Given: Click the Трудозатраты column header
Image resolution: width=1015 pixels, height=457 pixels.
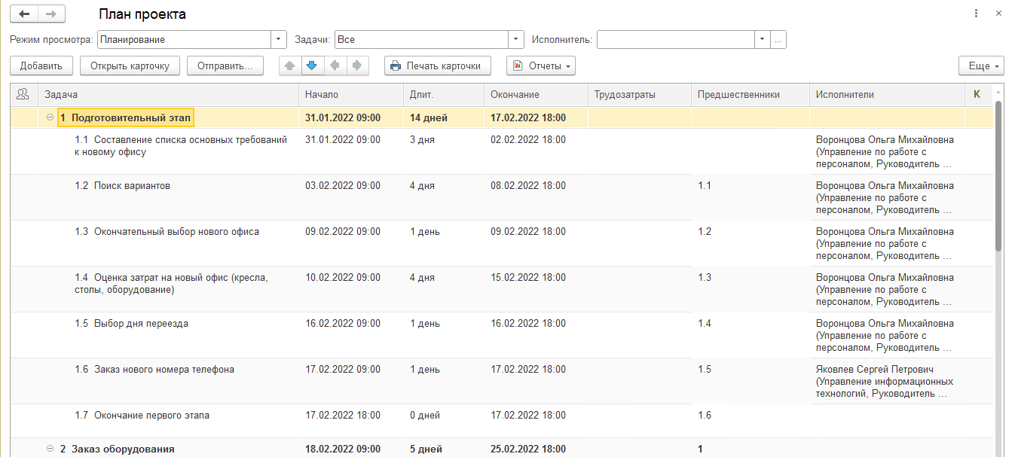Looking at the screenshot, I should tap(640, 94).
